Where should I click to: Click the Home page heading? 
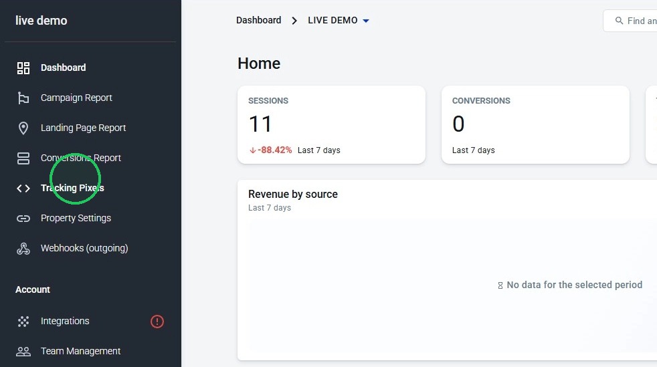(x=259, y=64)
